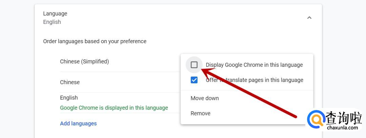Click the 查询啦 watermark text
Image resolution: width=366 pixels, height=138 pixels.
344,118
